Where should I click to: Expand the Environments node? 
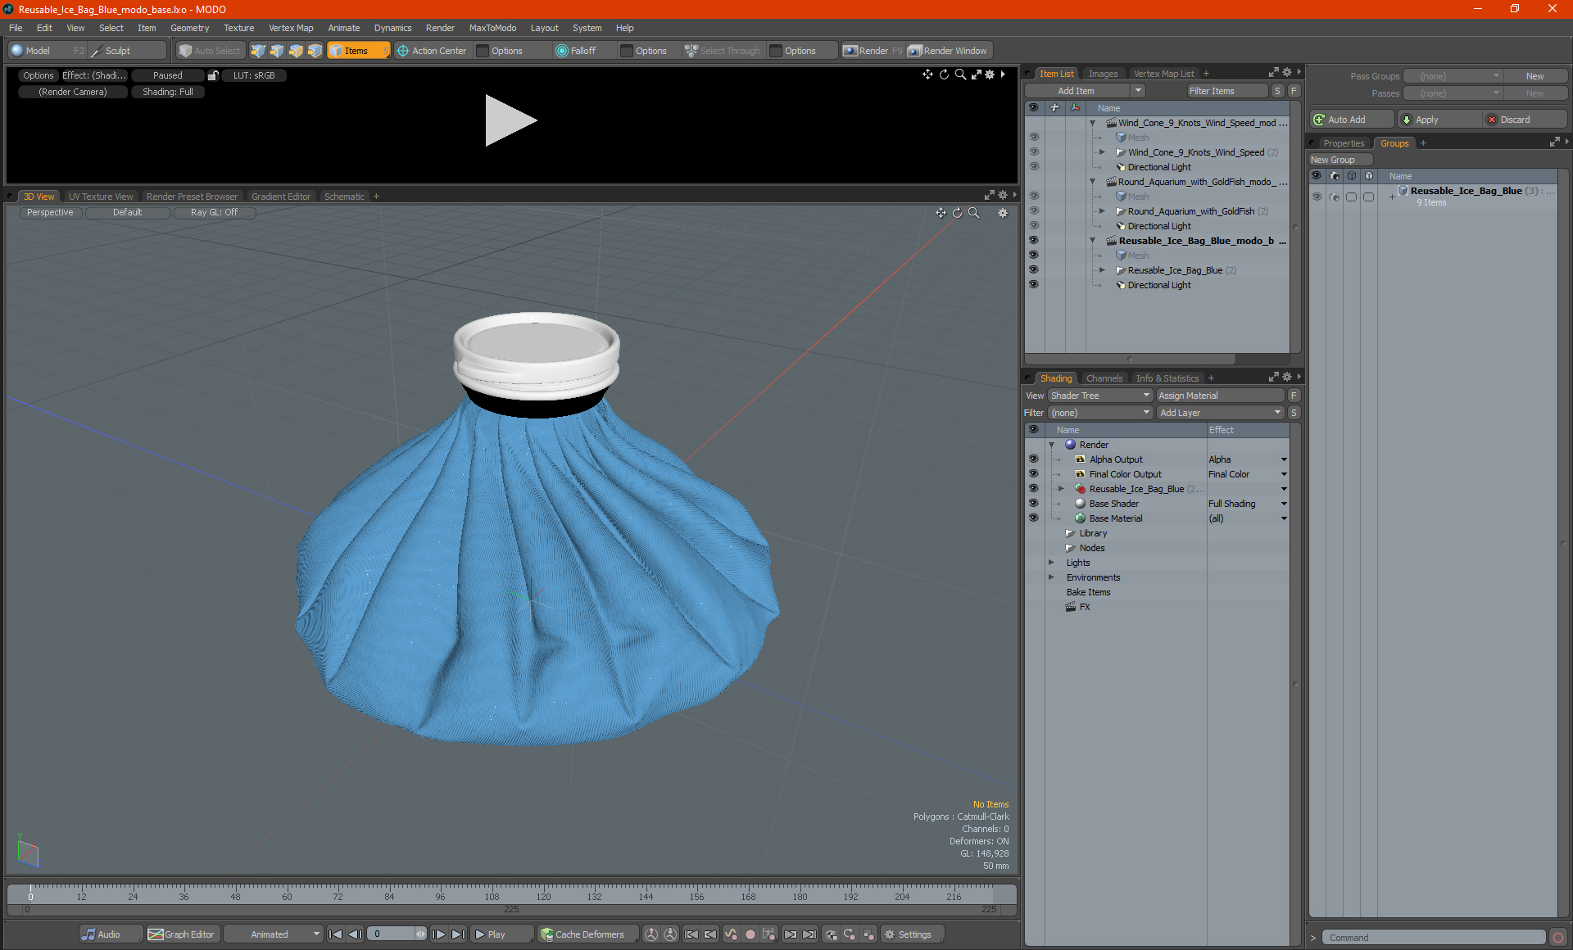1052,577
